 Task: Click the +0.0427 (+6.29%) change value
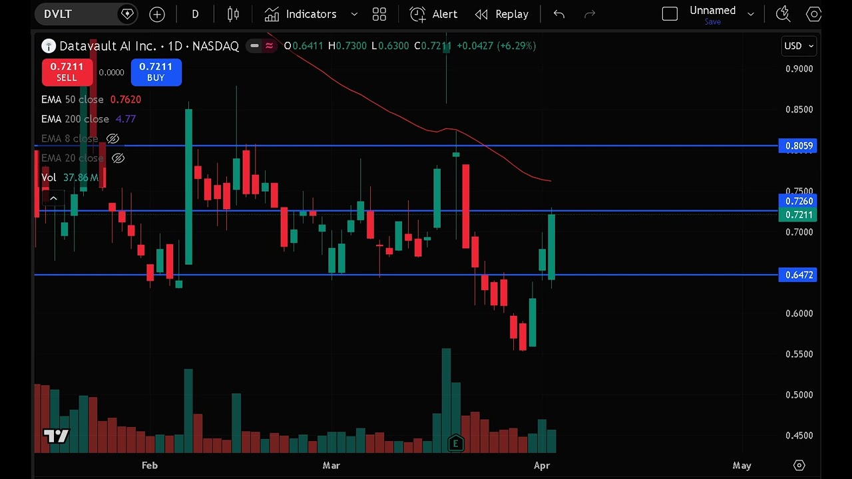pyautogui.click(x=495, y=46)
